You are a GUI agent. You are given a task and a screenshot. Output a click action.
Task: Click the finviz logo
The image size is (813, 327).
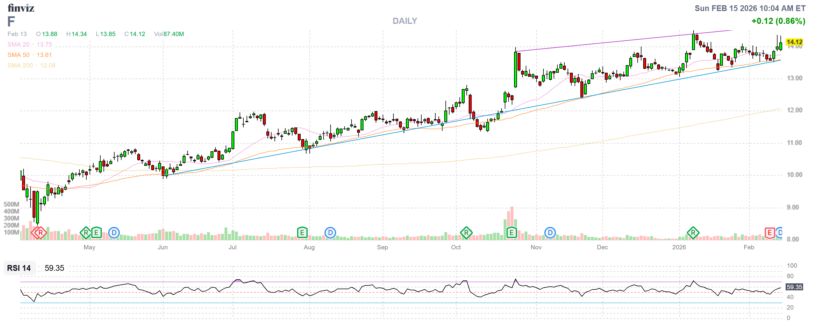(21, 8)
